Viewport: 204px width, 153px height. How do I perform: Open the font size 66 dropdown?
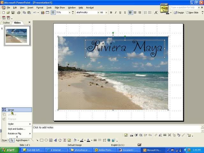click(x=106, y=13)
